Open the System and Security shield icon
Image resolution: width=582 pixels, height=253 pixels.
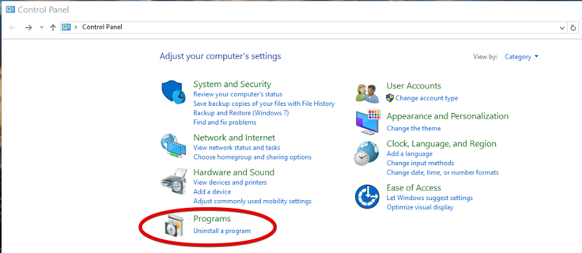pos(173,92)
